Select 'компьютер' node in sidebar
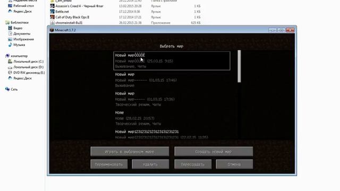This screenshot has width=340, height=191. tap(16, 56)
